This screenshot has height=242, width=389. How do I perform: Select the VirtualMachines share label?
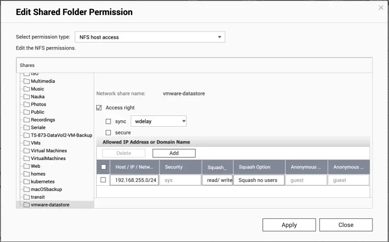(x=48, y=159)
